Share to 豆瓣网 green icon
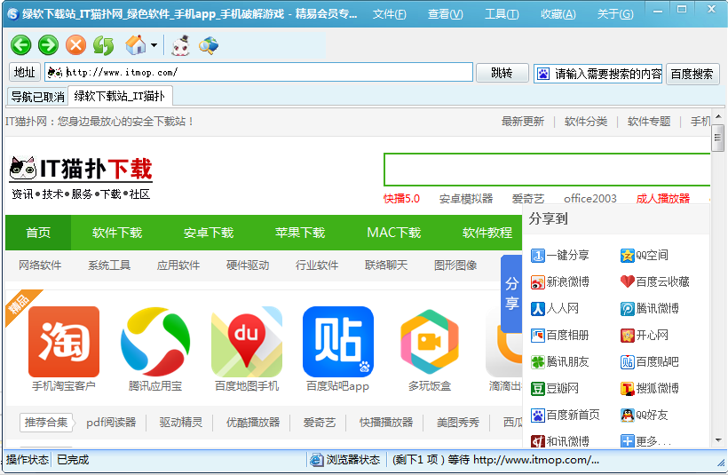Screen dimensions: 728x475 tap(538, 389)
